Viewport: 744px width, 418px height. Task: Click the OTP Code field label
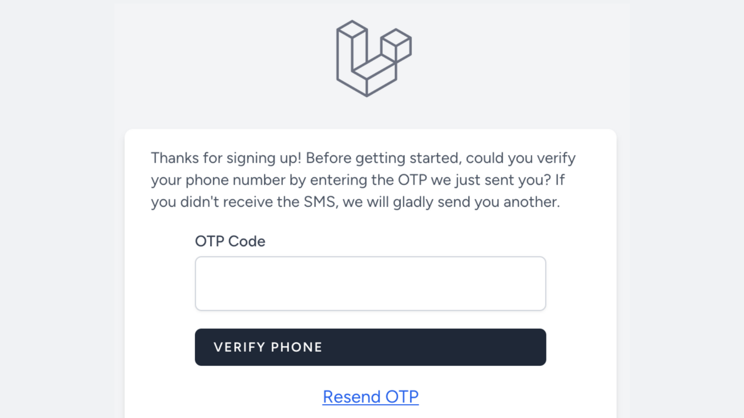pos(230,241)
